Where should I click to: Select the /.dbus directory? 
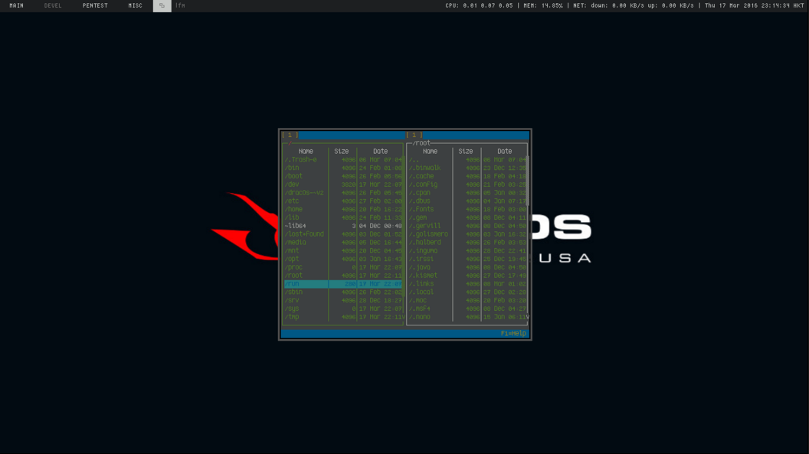pos(467,201)
